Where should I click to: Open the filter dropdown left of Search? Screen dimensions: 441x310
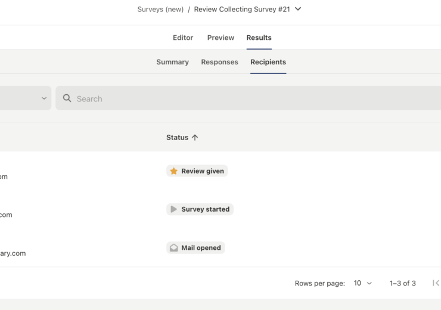pyautogui.click(x=25, y=98)
